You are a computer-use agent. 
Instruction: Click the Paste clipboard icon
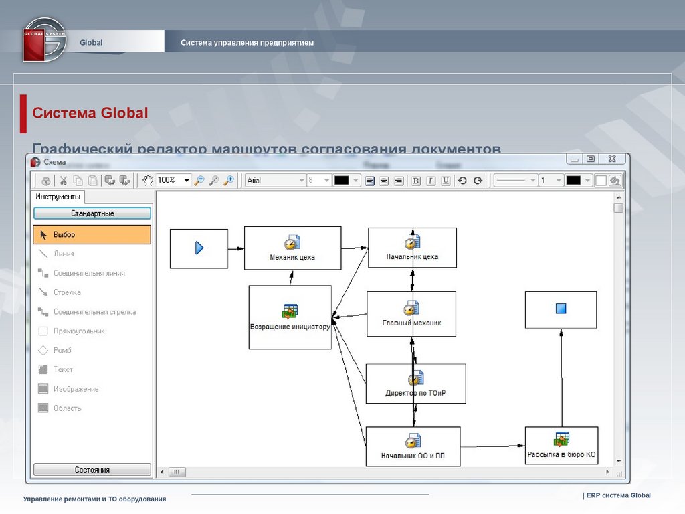point(92,181)
